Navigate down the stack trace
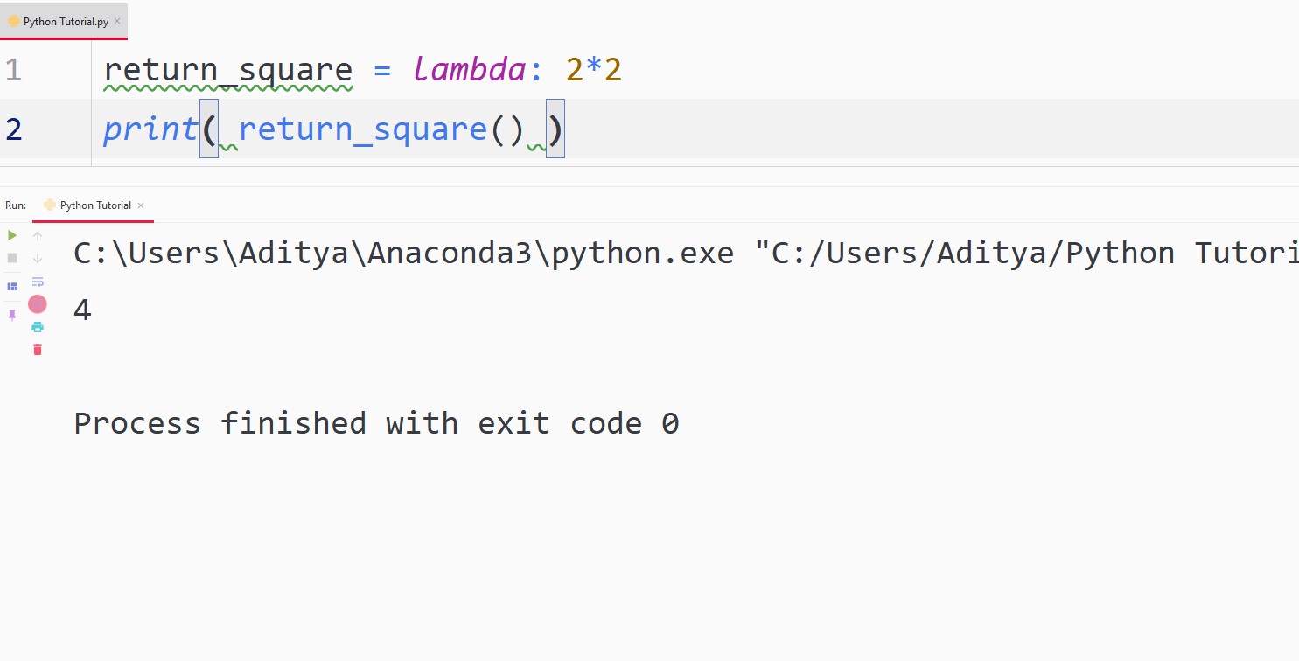1299x661 pixels. (37, 258)
